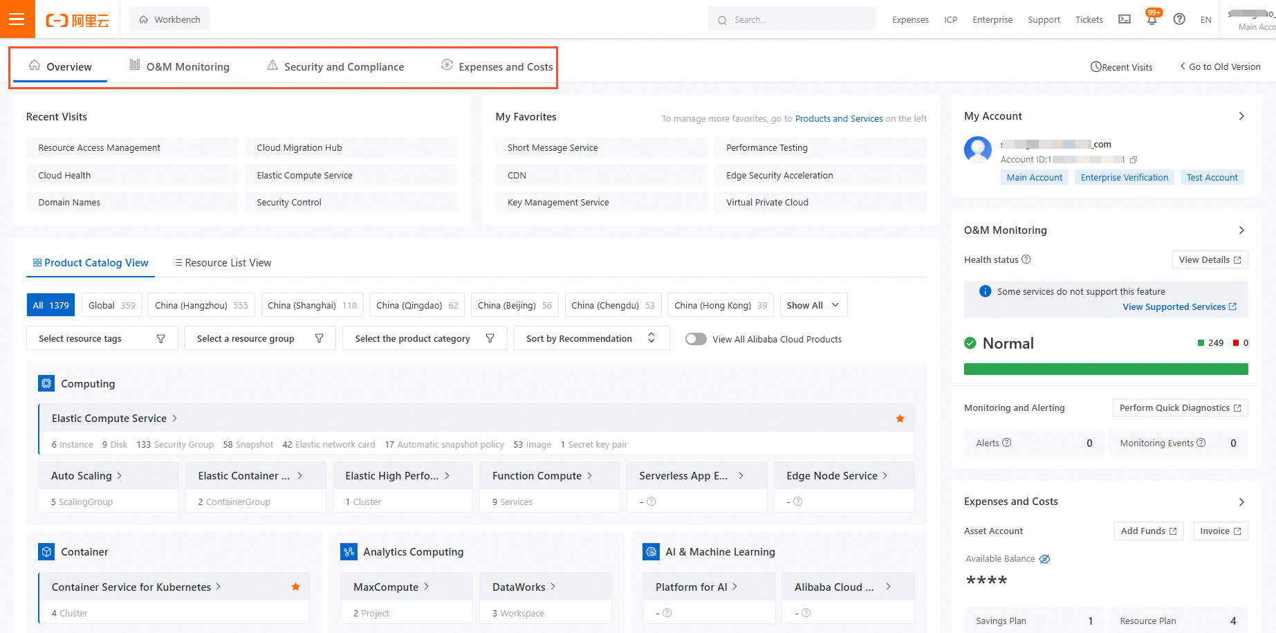Show Health status help tooltip
Screen dimensions: 1276x633
[x=1026, y=259]
